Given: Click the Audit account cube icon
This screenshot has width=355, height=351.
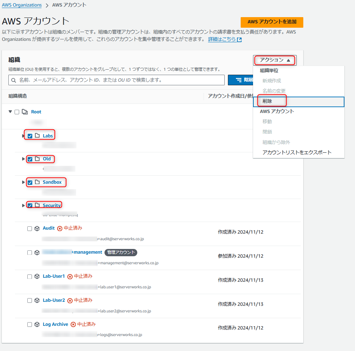Looking at the screenshot, I should (x=37, y=229).
